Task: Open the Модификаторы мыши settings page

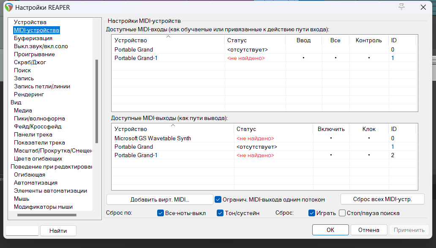Action: pos(43,207)
